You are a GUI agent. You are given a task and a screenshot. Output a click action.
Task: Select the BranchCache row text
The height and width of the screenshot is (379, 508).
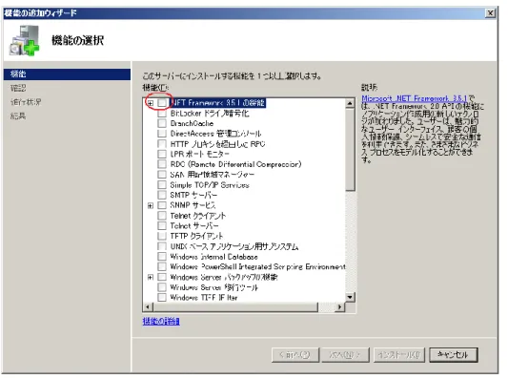192,123
